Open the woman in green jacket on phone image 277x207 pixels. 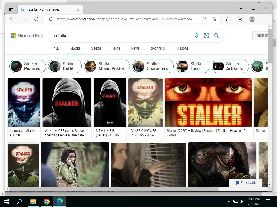[x=75, y=164]
